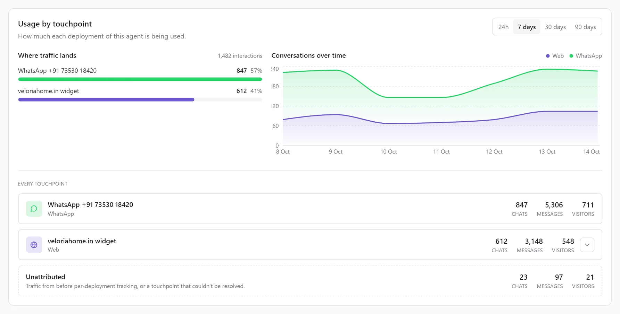Screen dimensions: 620x314
Task: Select the 7 days time range
Action: [527, 27]
